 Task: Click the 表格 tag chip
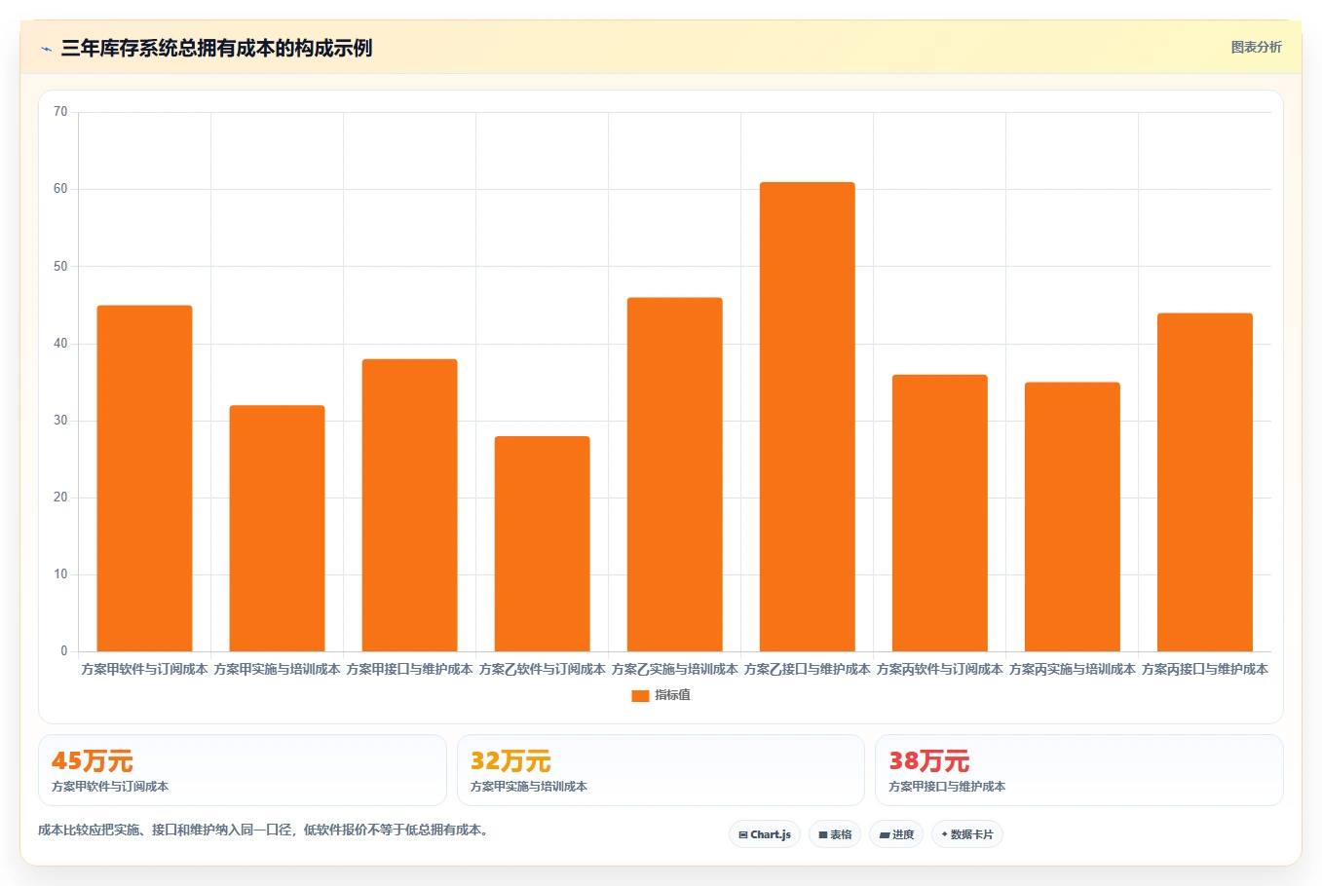[x=835, y=834]
